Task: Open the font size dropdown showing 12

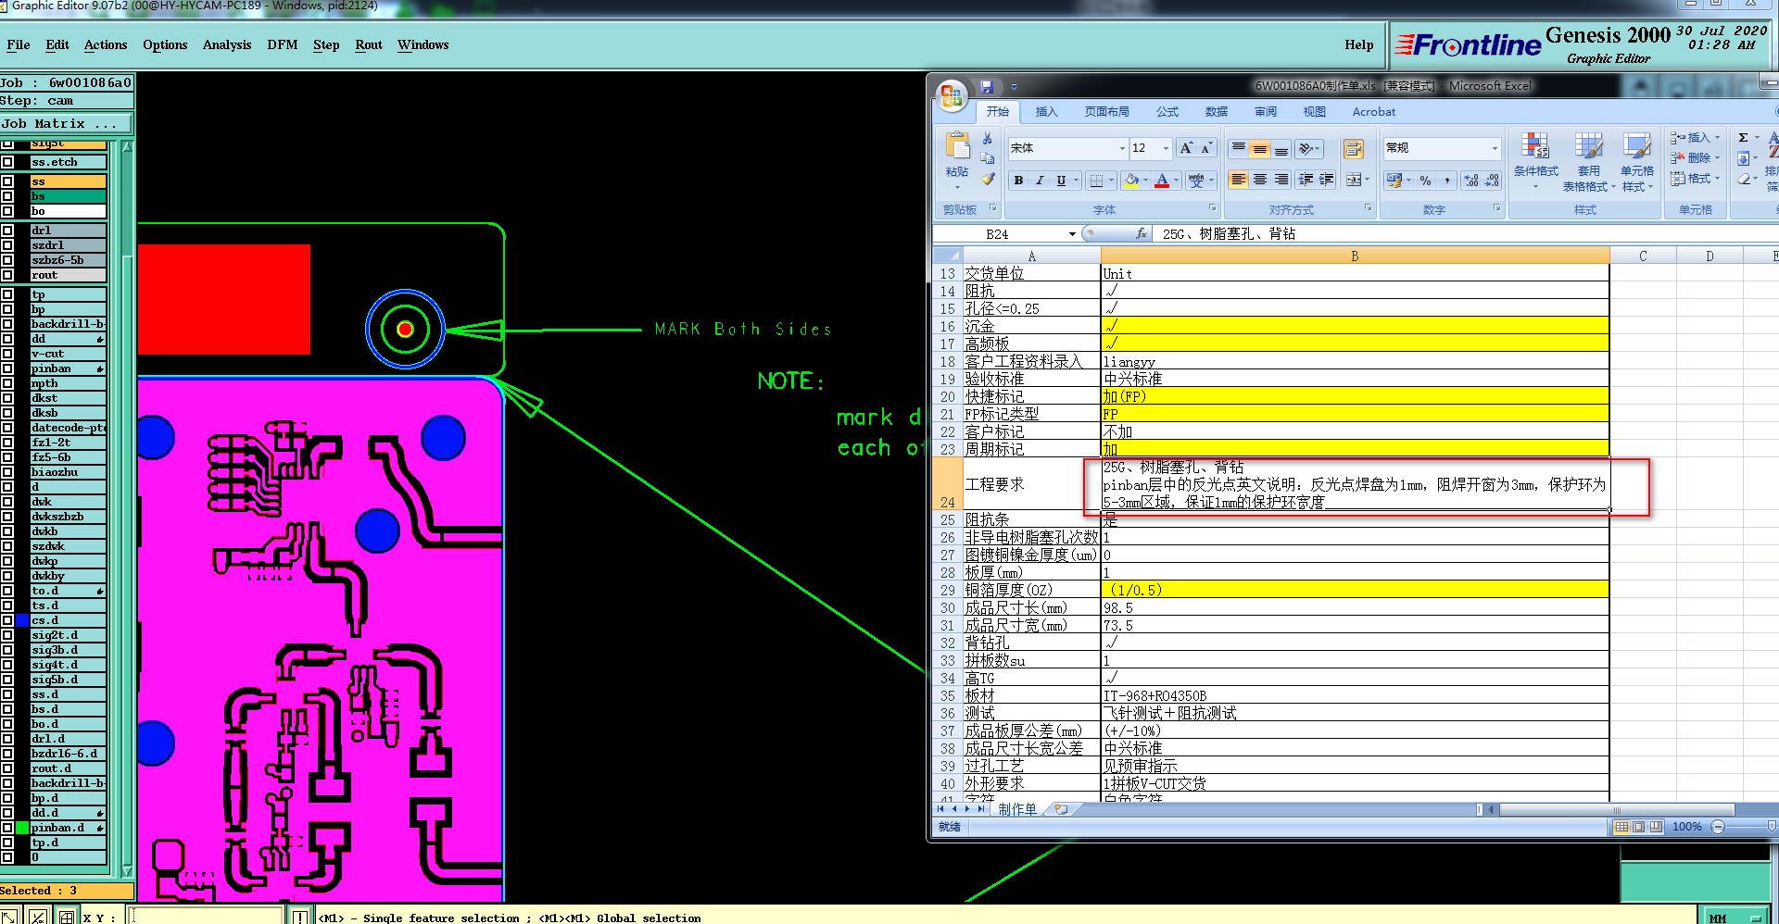Action: coord(1166,148)
